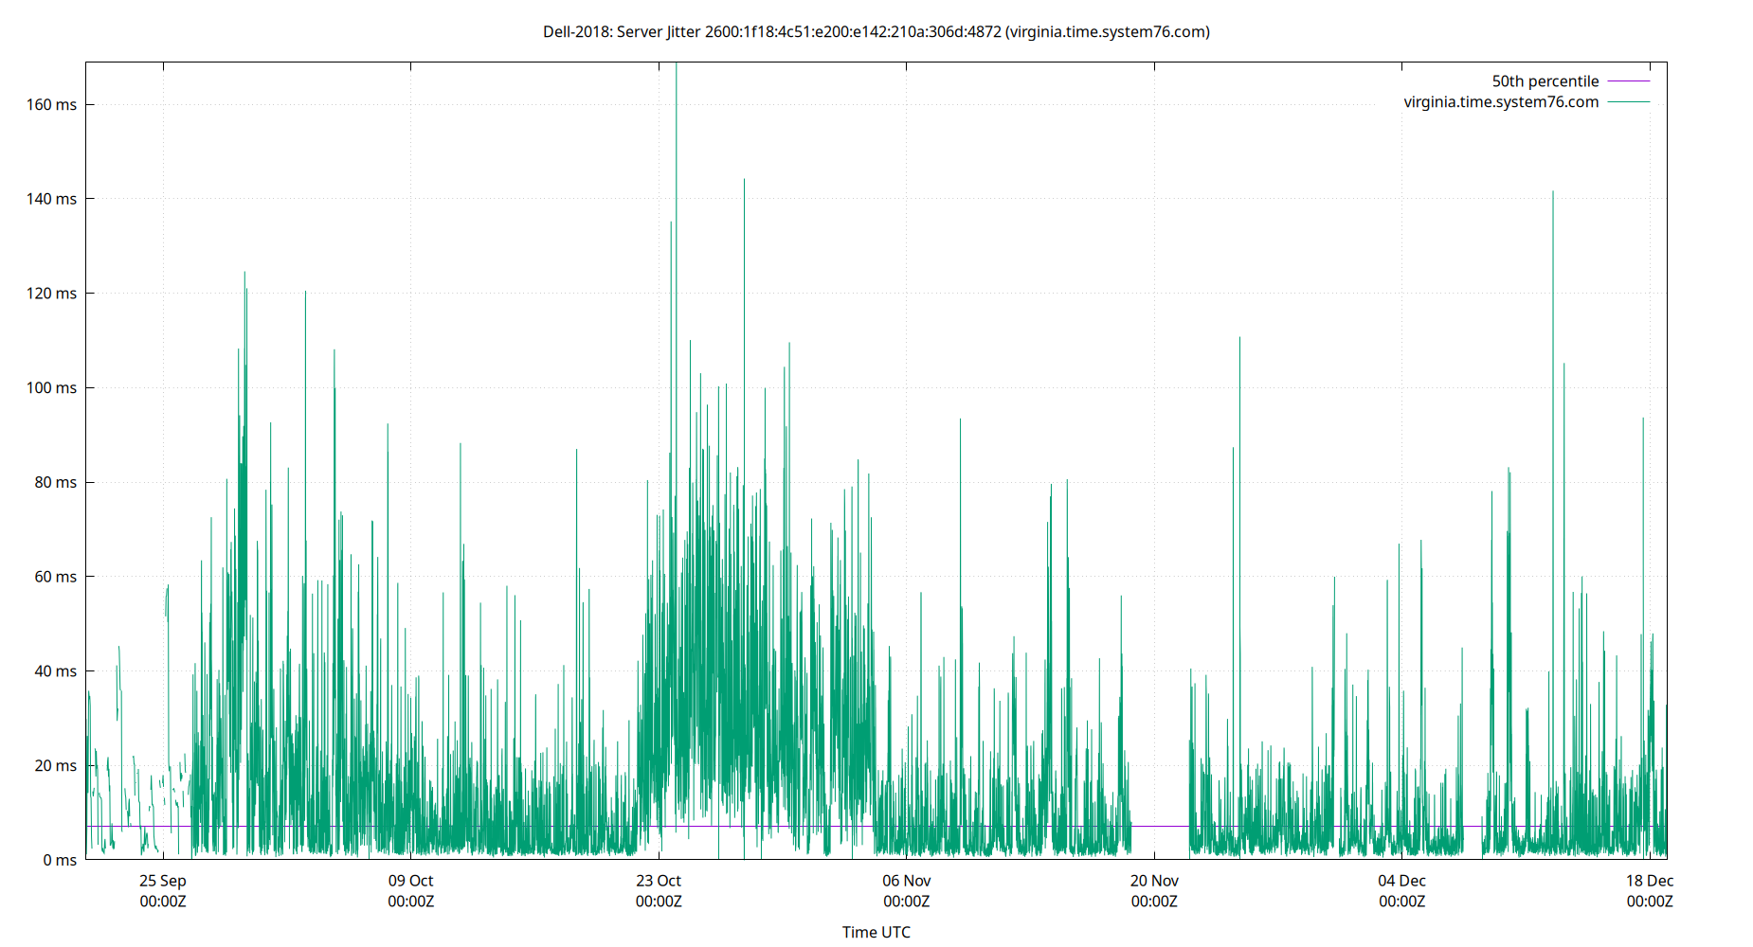The height and width of the screenshot is (947, 1753).
Task: Click the '23 Oct' date label
Action: 660,881
